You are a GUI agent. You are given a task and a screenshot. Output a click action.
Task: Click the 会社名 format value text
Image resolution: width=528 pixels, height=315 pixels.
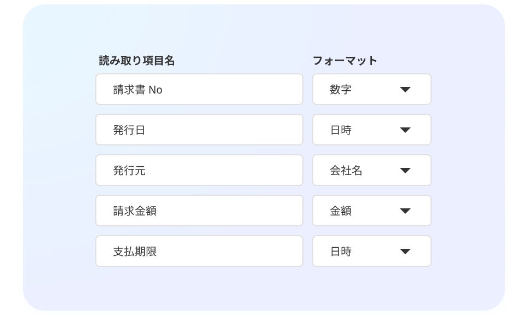[346, 171]
